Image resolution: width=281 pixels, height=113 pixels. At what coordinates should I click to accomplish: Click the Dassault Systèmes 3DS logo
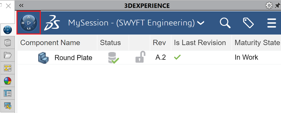coord(52,23)
